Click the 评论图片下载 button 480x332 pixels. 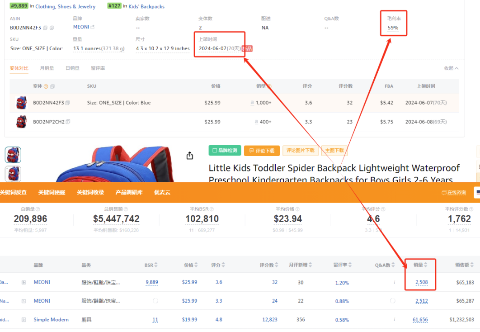pos(300,151)
